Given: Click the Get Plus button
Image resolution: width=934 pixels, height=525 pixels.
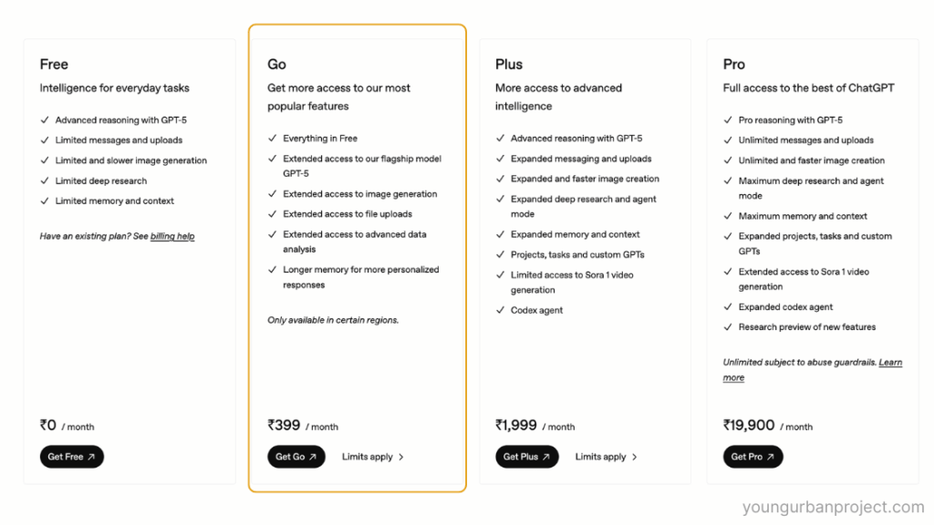Looking at the screenshot, I should (x=526, y=457).
